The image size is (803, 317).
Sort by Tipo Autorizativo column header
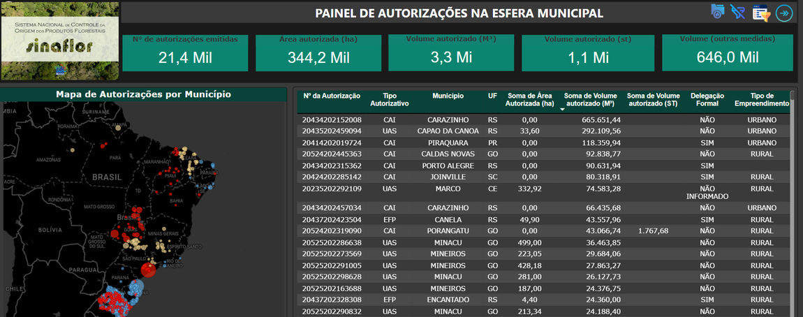click(x=389, y=99)
